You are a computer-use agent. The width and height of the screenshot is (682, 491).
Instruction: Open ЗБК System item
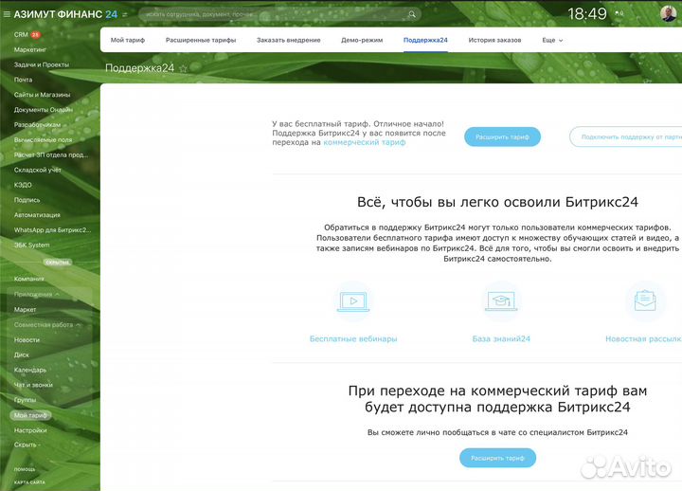(x=32, y=245)
